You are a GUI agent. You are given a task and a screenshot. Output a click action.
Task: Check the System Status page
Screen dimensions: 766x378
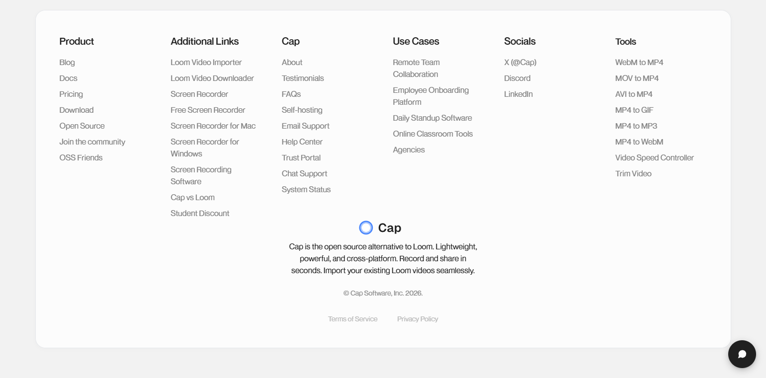coord(306,189)
